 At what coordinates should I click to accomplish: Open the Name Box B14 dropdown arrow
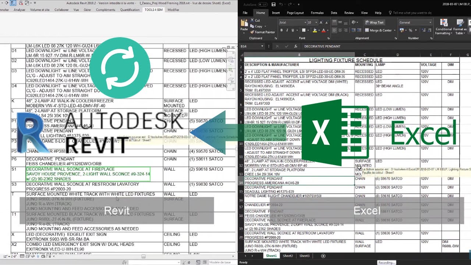click(x=262, y=46)
